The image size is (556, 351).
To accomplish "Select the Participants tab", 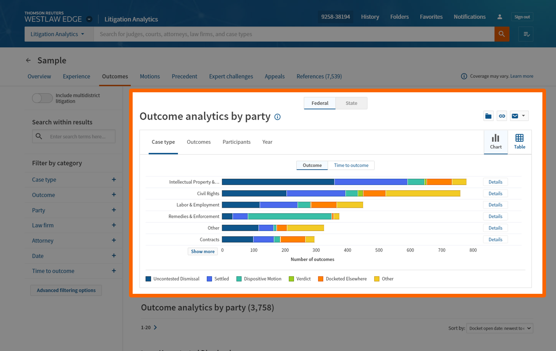I will point(236,142).
